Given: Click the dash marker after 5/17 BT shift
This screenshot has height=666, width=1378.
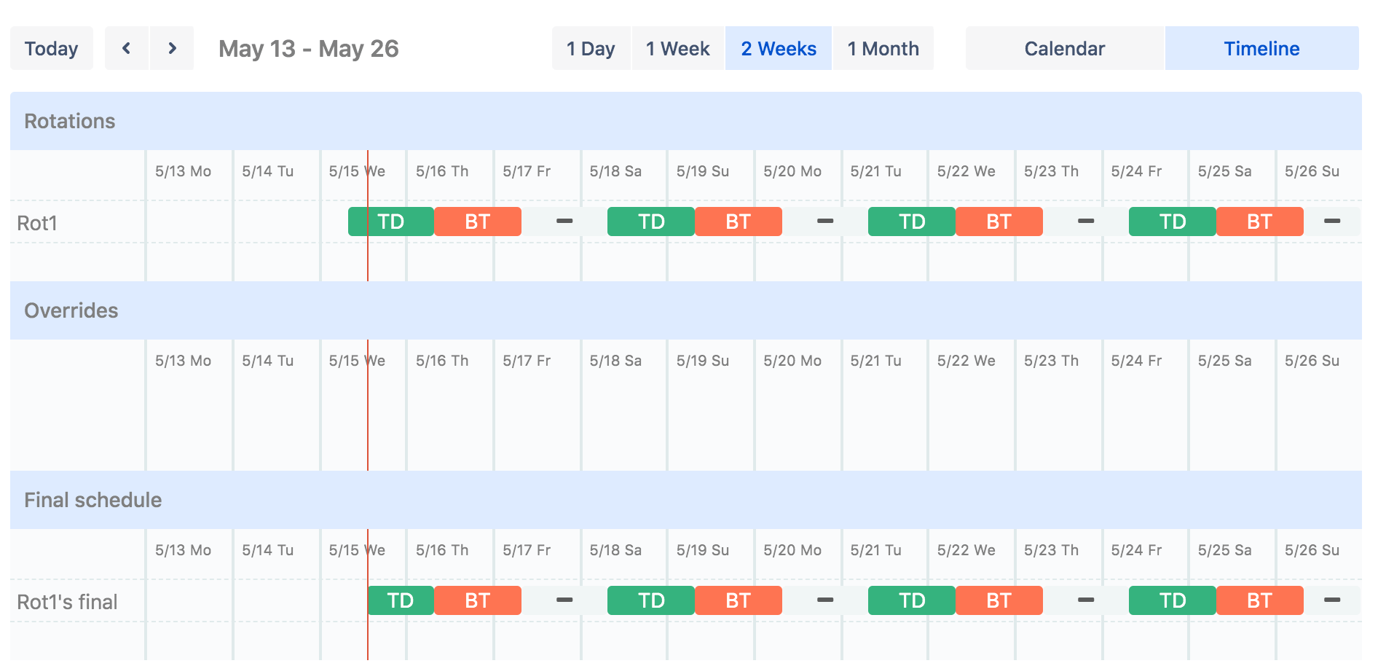Looking at the screenshot, I should pyautogui.click(x=565, y=221).
